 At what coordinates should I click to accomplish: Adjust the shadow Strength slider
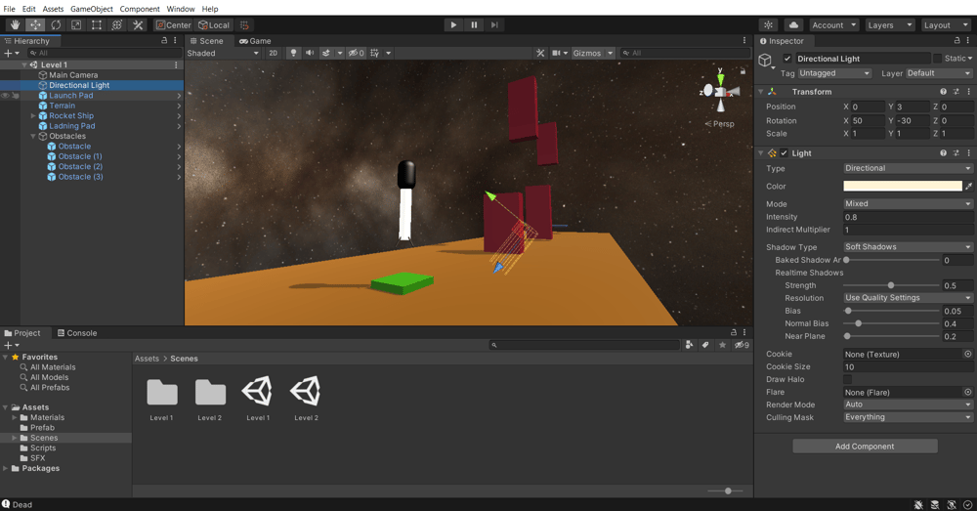(x=891, y=285)
